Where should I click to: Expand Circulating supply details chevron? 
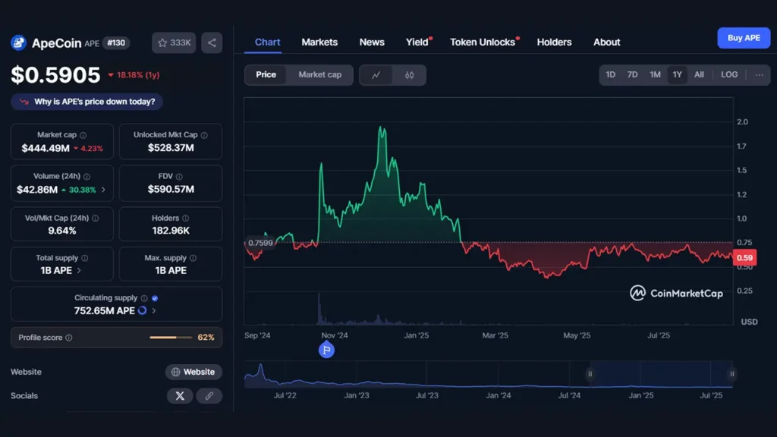(x=153, y=310)
